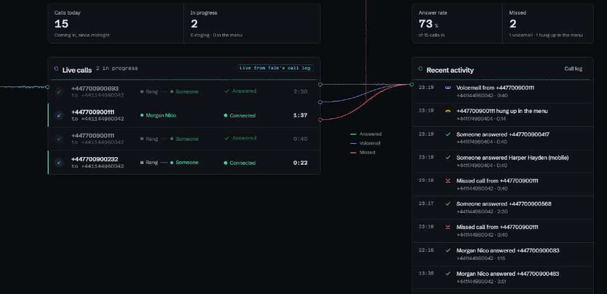Screen dimensions: 607x294
Task: Select the Calls today card showing 15
Action: 116,23
